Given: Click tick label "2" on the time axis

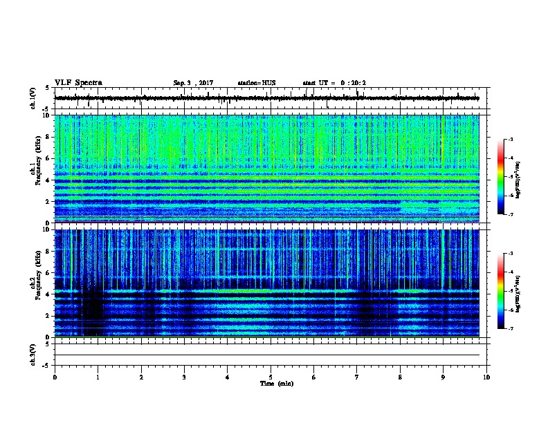Looking at the screenshot, I should point(141,377).
